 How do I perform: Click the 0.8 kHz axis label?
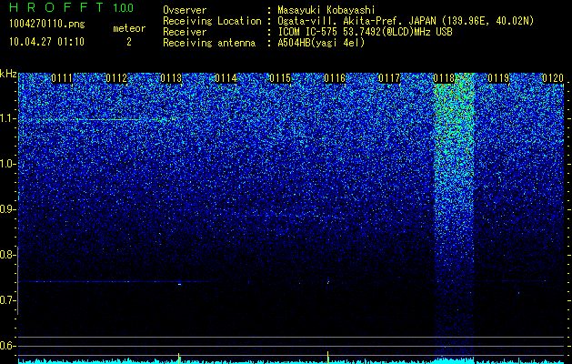point(7,255)
